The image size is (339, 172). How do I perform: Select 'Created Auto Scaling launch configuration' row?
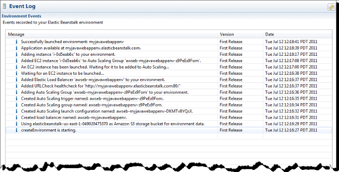point(107,111)
